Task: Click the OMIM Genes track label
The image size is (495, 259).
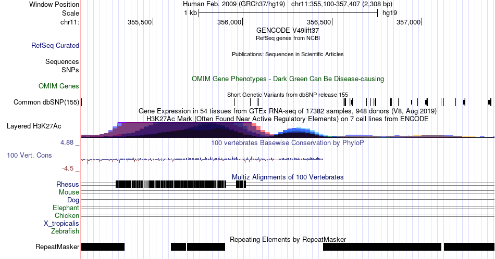Action: 59,86
